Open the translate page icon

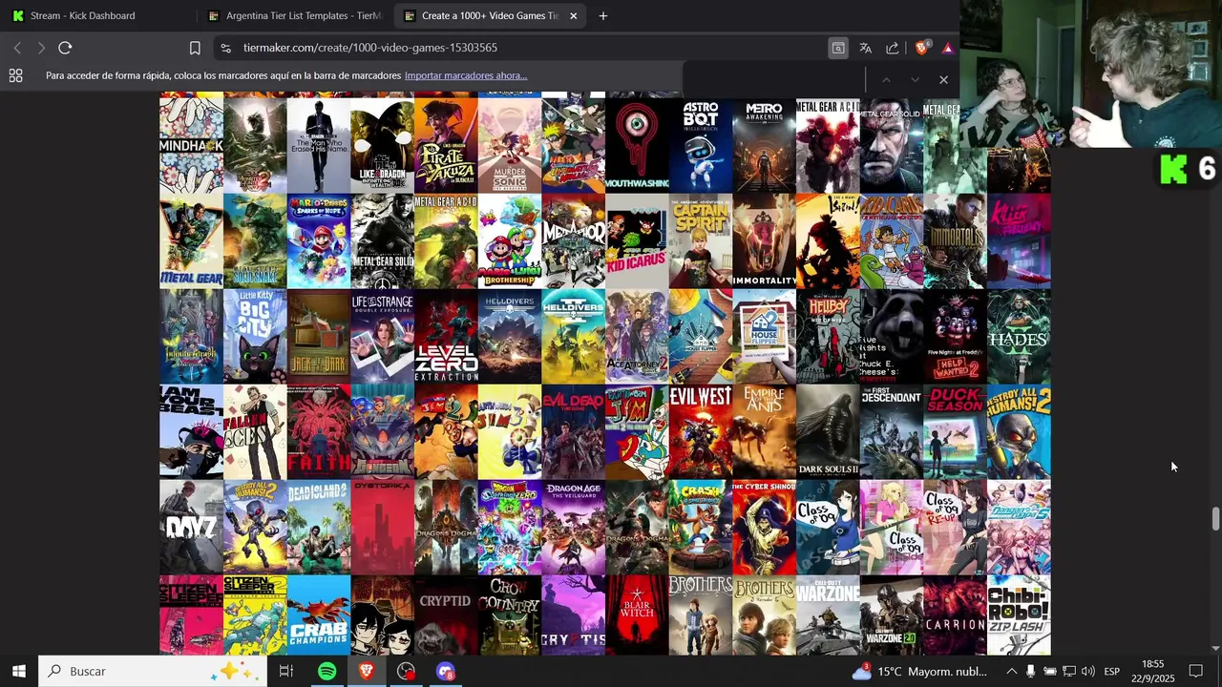(x=865, y=48)
